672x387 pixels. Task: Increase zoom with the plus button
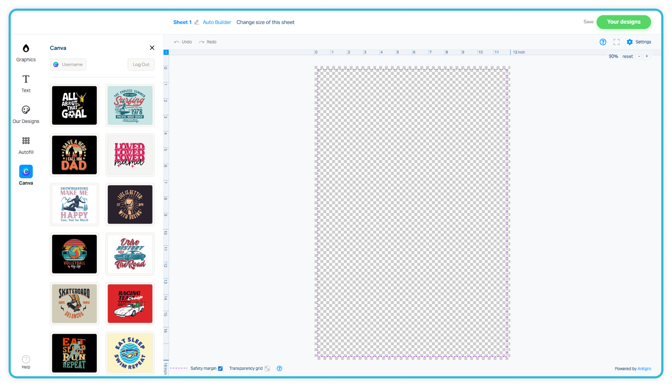point(646,56)
